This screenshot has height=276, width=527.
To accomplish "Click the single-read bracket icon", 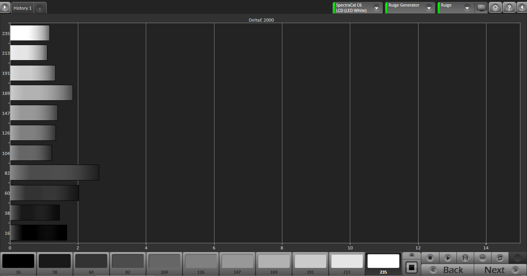I will click(465, 258).
